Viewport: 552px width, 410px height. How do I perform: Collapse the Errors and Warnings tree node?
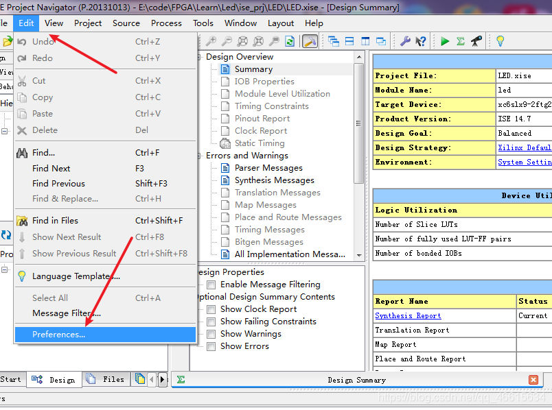[200, 156]
